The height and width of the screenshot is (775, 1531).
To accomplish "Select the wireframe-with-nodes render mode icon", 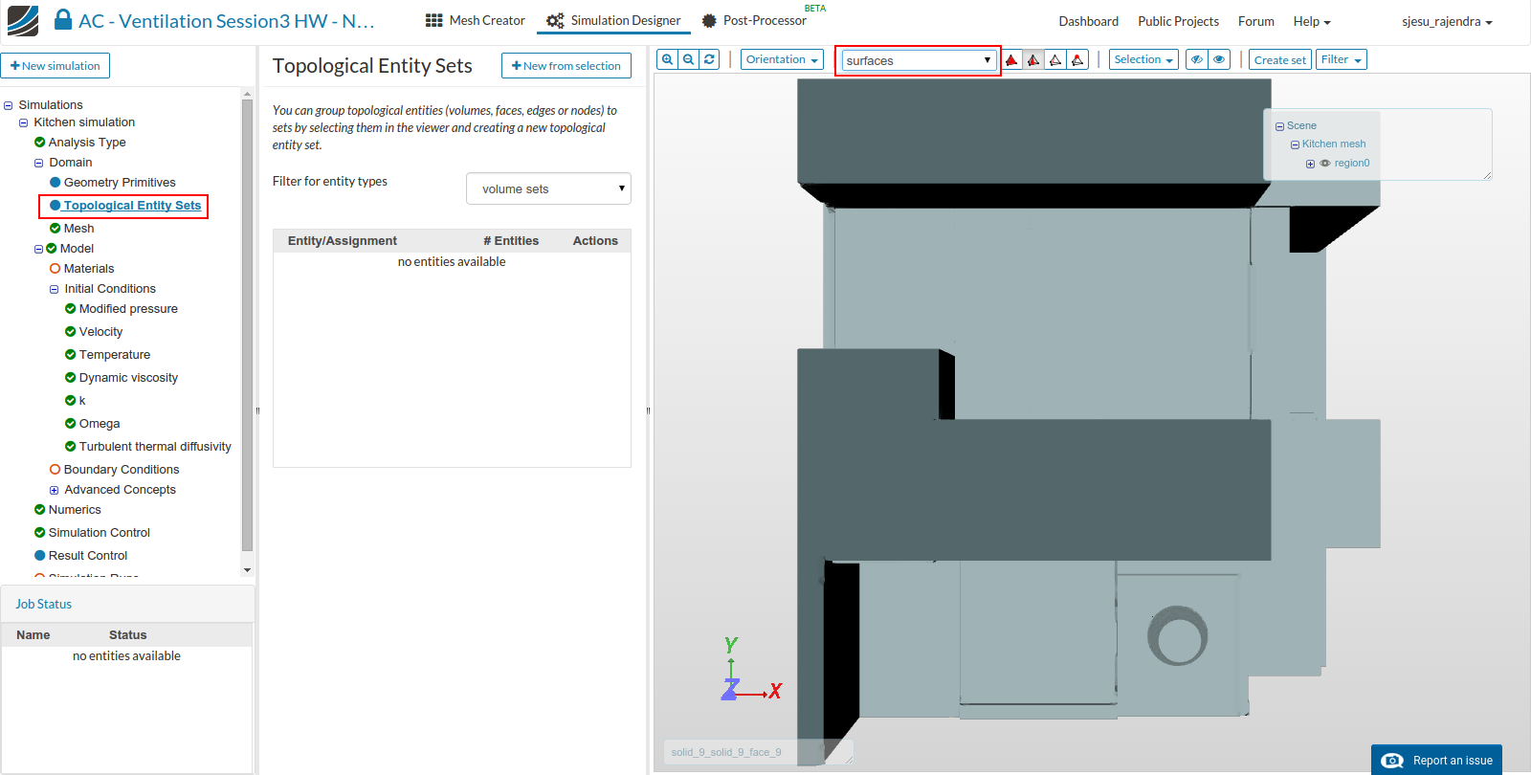I will (1077, 60).
